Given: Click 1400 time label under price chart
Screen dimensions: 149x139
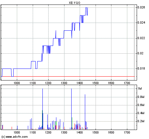Looking at the screenshot, I should 80,83.
